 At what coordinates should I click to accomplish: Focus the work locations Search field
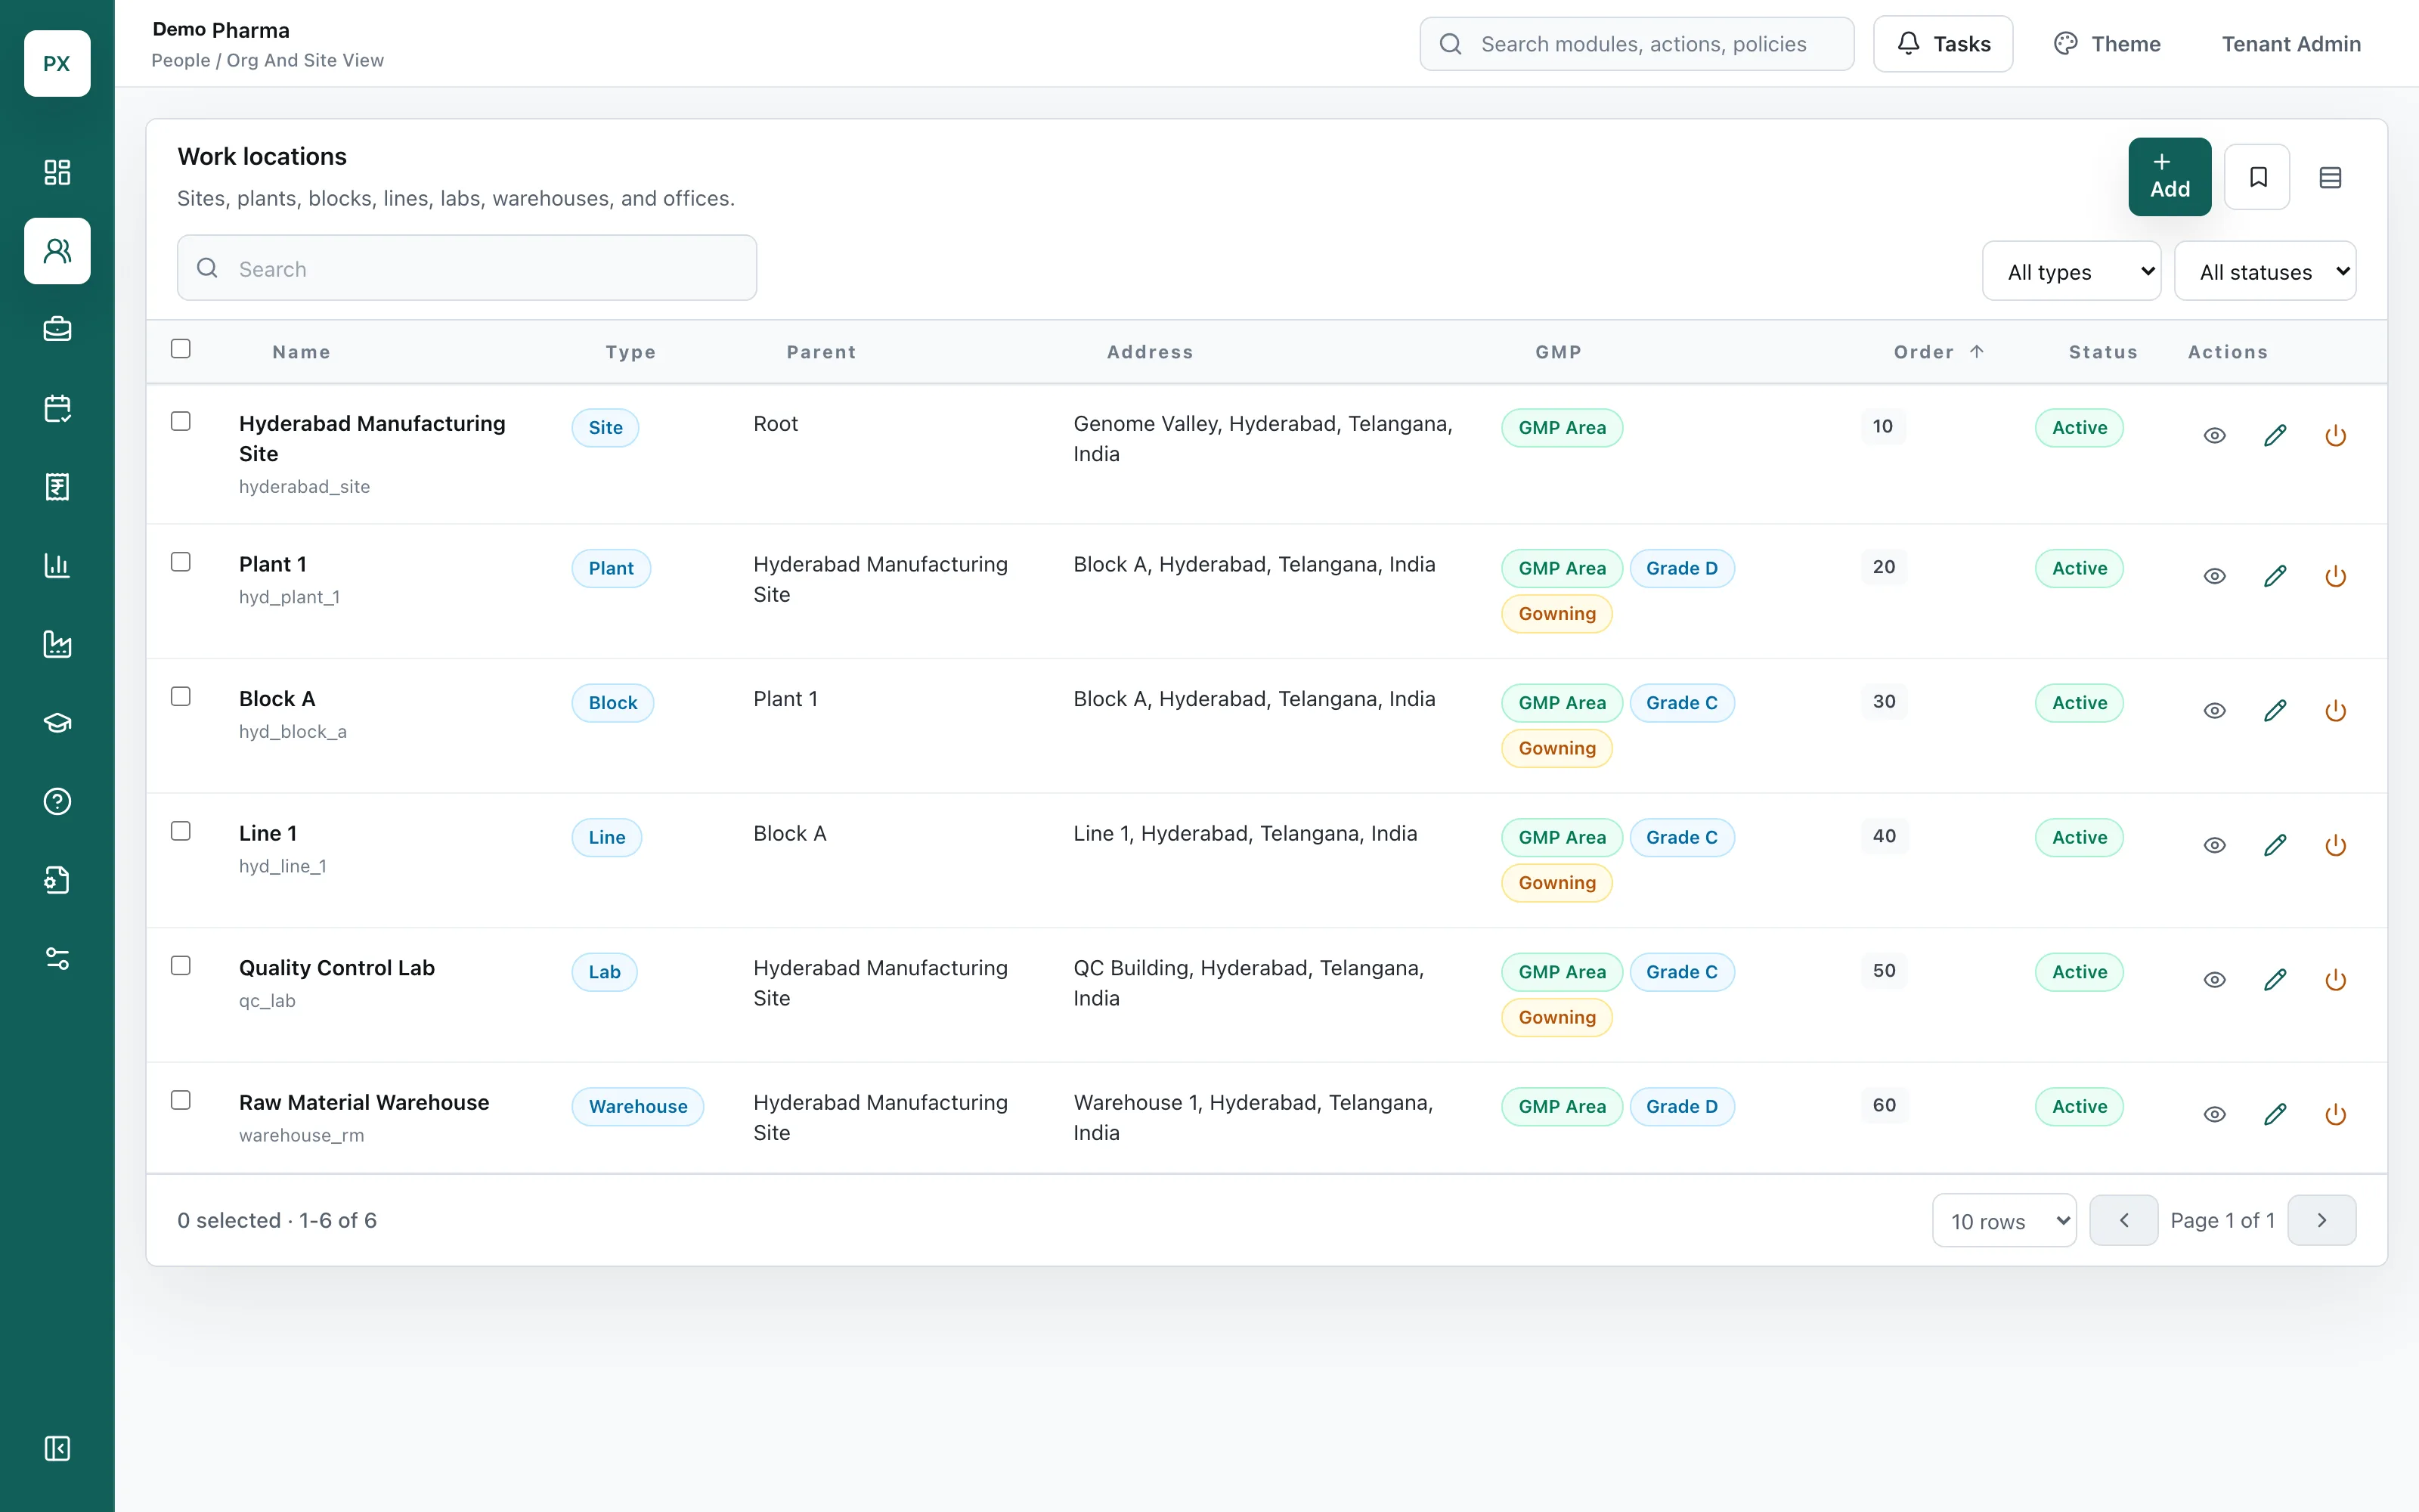[467, 268]
